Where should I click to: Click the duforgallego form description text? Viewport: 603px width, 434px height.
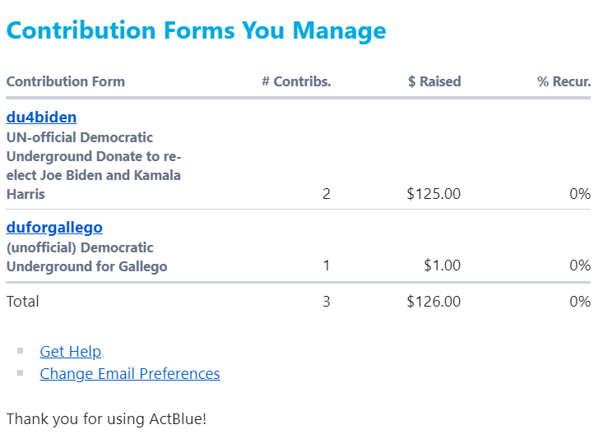(x=86, y=256)
